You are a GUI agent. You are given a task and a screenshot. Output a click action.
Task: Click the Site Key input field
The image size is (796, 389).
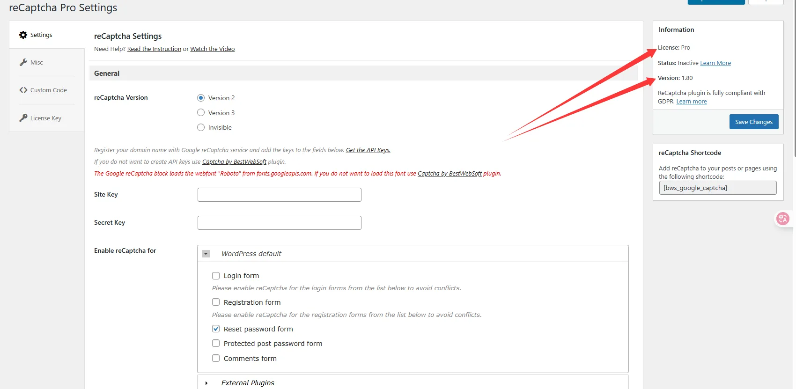click(280, 195)
